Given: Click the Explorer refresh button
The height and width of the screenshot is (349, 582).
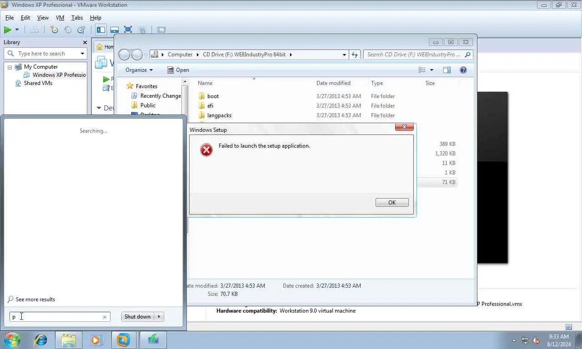Looking at the screenshot, I should pyautogui.click(x=355, y=55).
